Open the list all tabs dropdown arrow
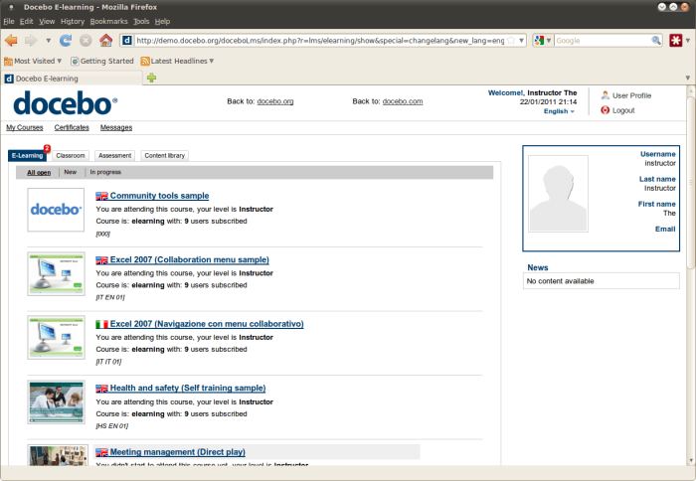The width and height of the screenshot is (696, 481). click(x=688, y=79)
